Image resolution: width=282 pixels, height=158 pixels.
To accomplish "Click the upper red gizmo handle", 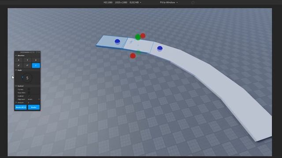I will pyautogui.click(x=143, y=36).
